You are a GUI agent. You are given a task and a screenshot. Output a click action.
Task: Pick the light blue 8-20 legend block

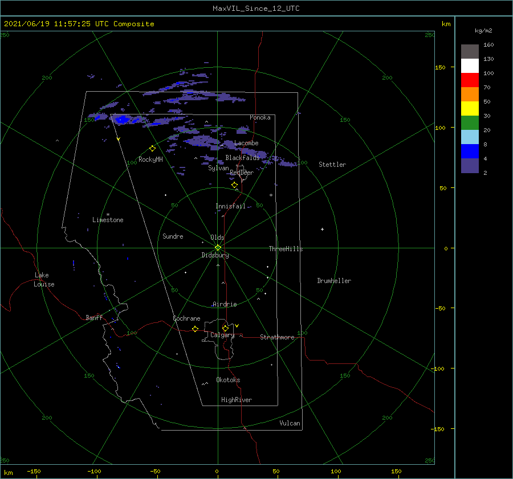(470, 137)
